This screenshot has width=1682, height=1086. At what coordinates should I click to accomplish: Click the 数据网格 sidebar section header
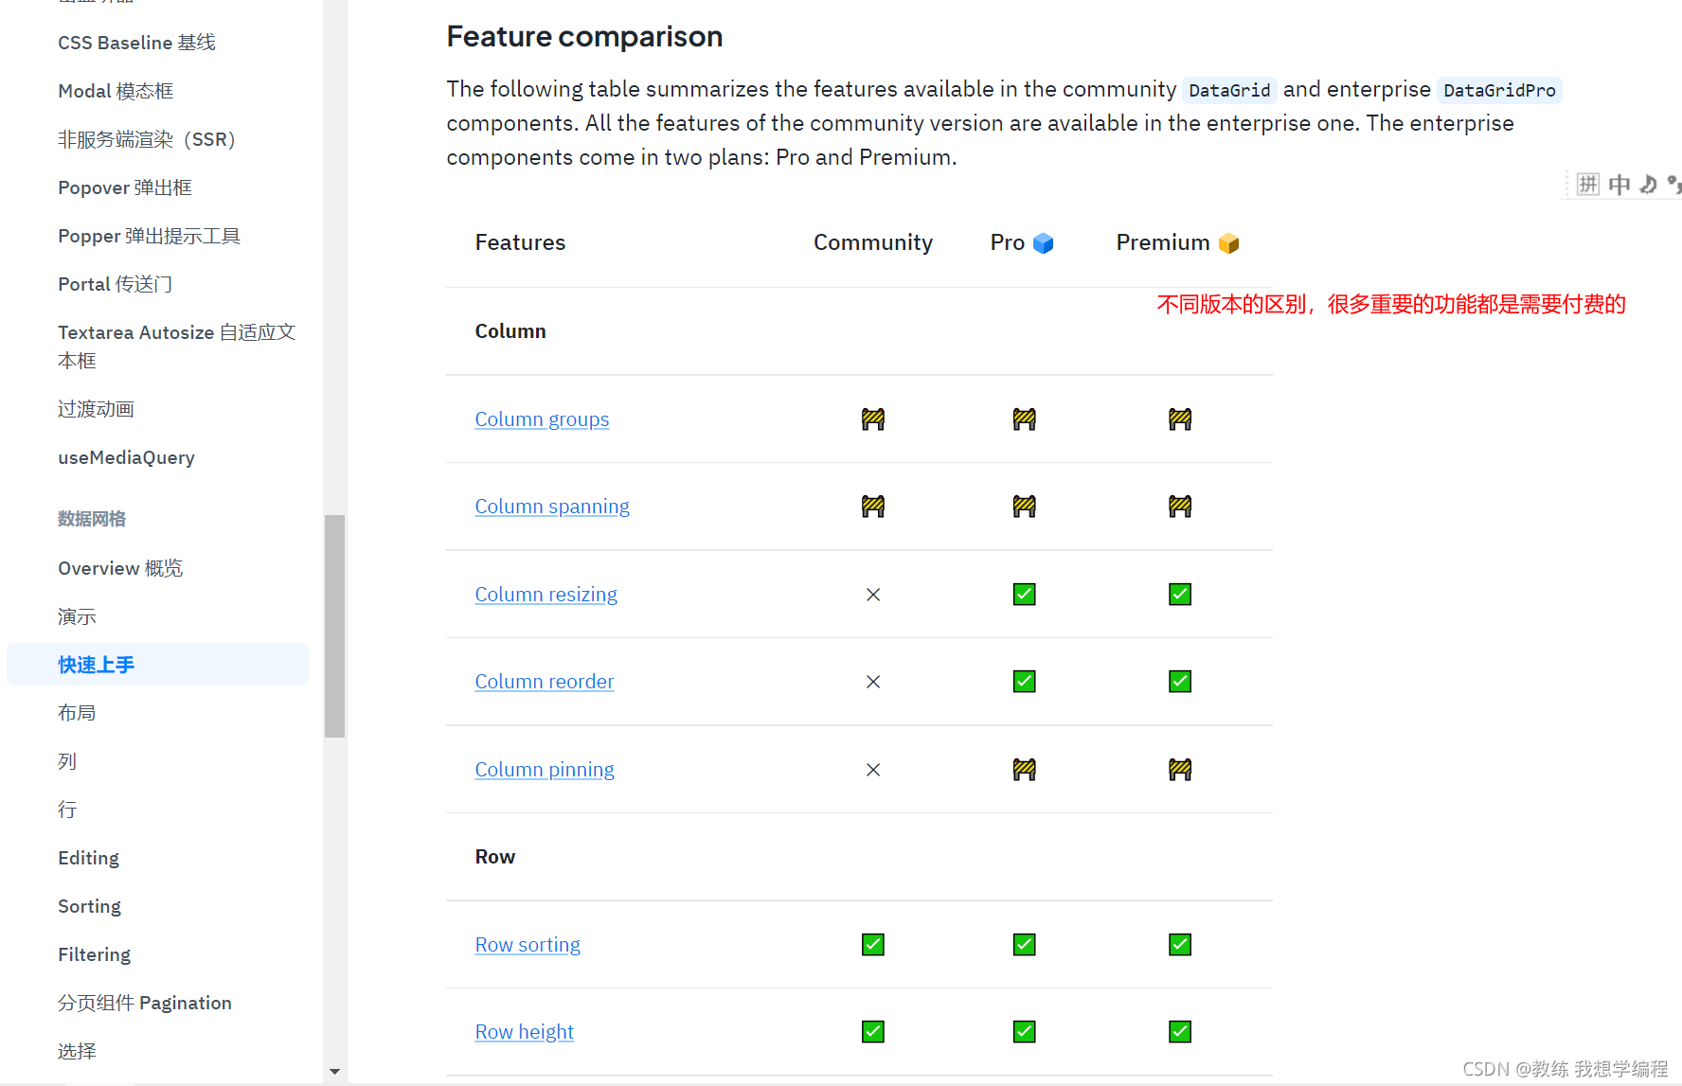pos(91,519)
